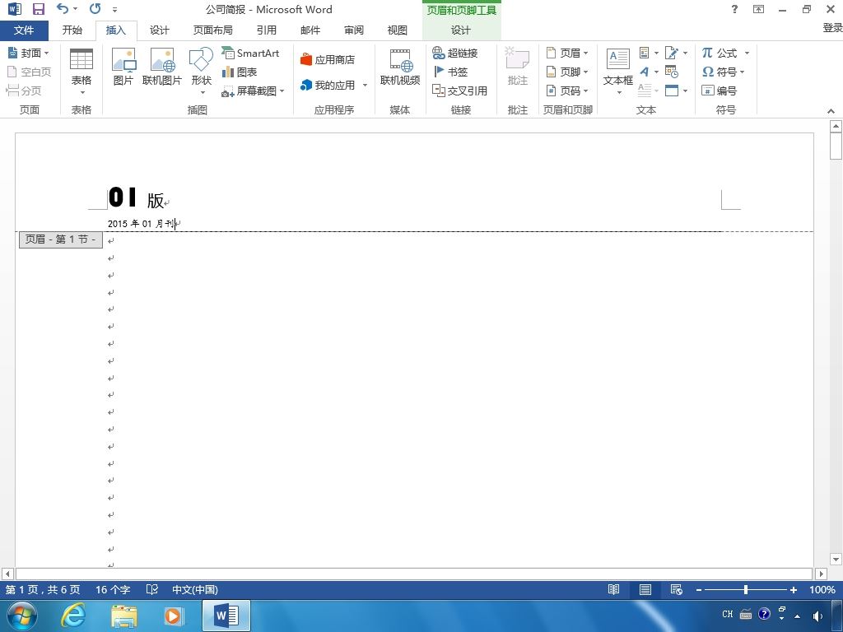Switch to the 开始 home tab
The height and width of the screenshot is (632, 843).
(x=72, y=30)
